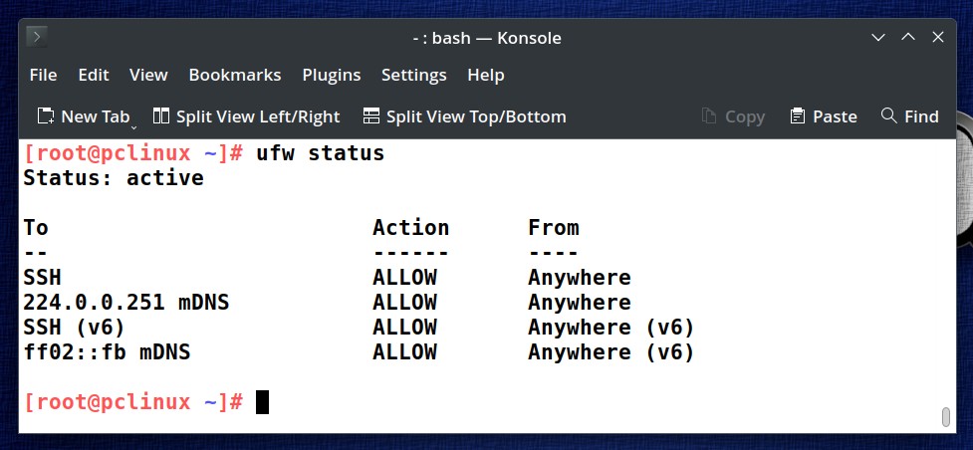
Task: Click the Split View Left/Right icon
Action: pos(161,116)
